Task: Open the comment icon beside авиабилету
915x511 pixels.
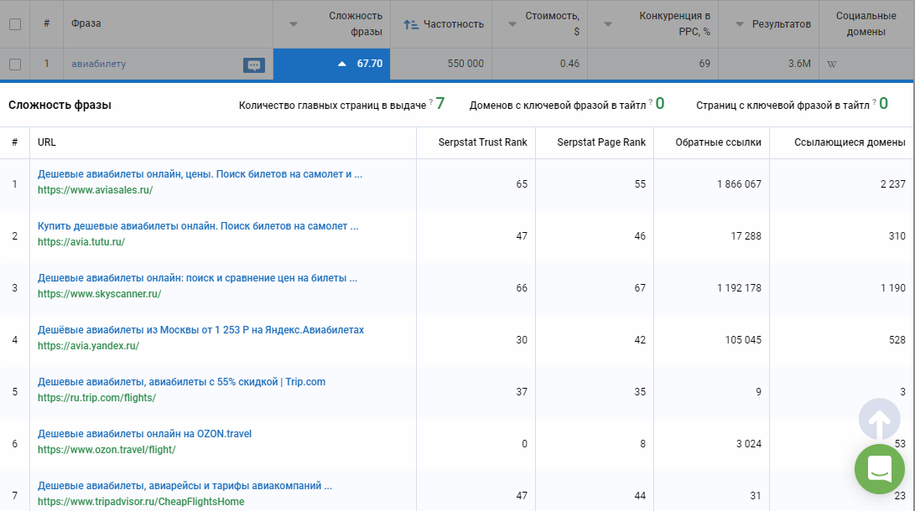Action: (254, 65)
